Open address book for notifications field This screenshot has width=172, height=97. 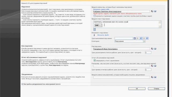[155, 77]
